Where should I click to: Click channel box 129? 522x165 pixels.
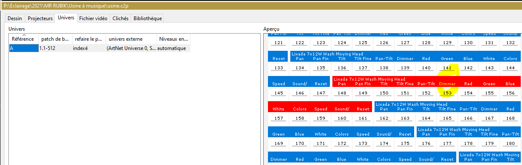click(x=447, y=43)
